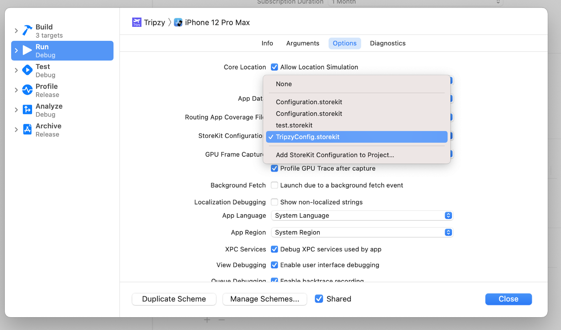The width and height of the screenshot is (561, 330).
Task: Expand the Build scheme action
Action: [x=16, y=31]
